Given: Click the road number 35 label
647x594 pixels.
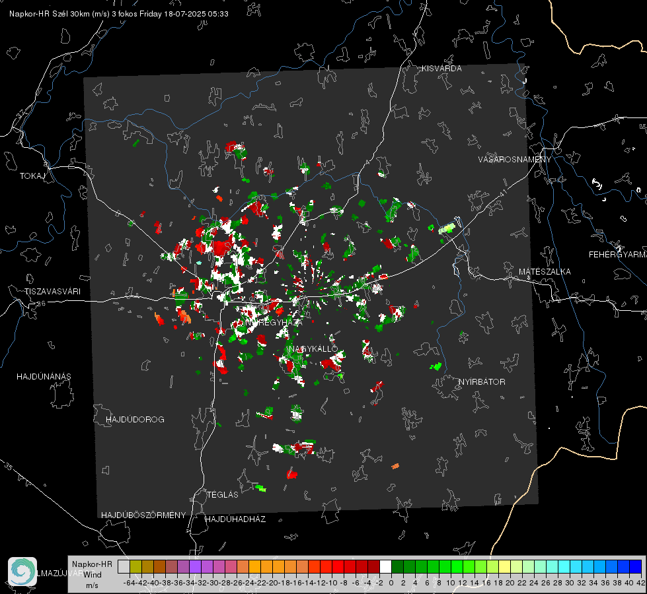Looking at the screenshot, I should tap(9, 467).
